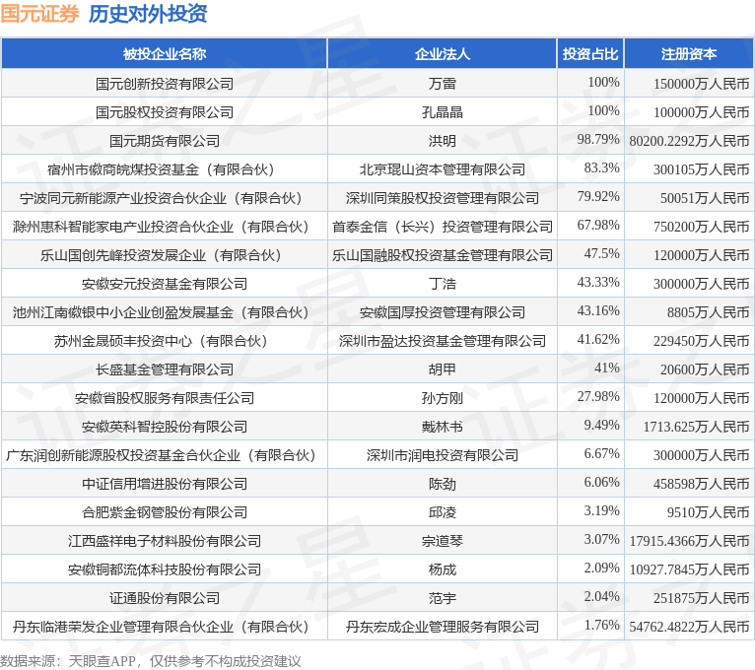Click 苏州金晟硕丰投资中心（有限合伙）cell
This screenshot has height=670, width=755.
click(165, 341)
